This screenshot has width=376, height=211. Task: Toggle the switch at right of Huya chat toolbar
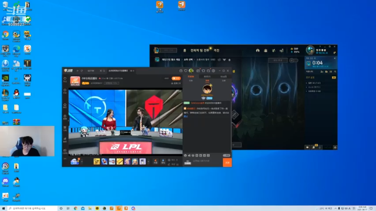pos(226,155)
